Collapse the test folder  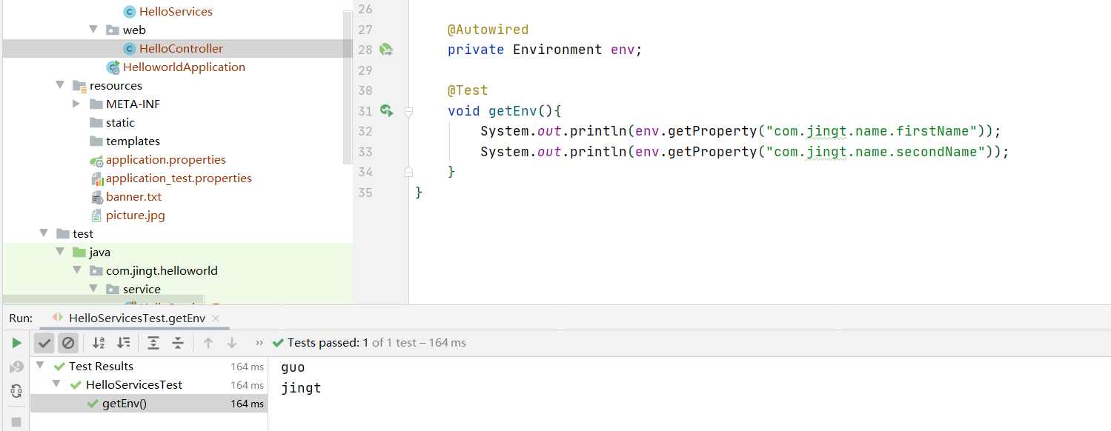(x=44, y=233)
